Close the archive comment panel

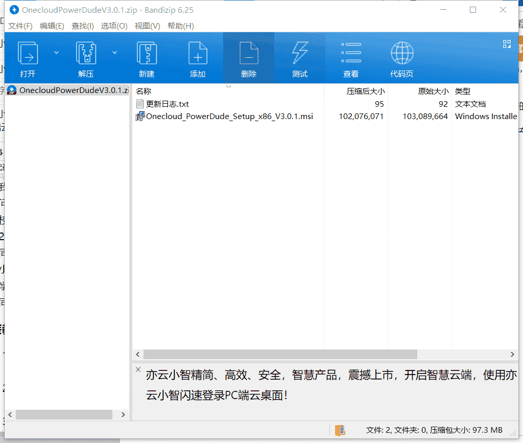tap(138, 369)
